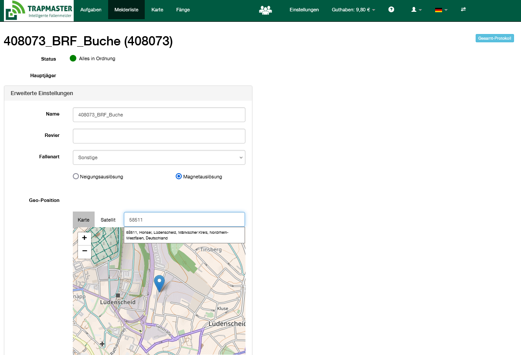Select the 58511 Honsel address suggestion
Screen dimensions: 521x355
184,235
